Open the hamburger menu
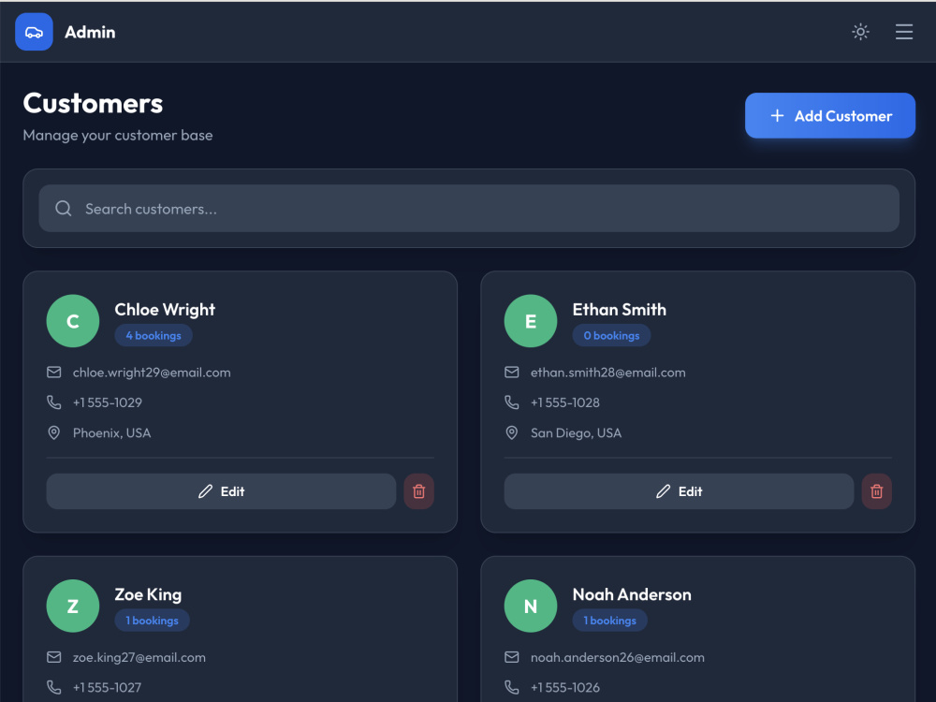The width and height of the screenshot is (936, 702). (904, 32)
